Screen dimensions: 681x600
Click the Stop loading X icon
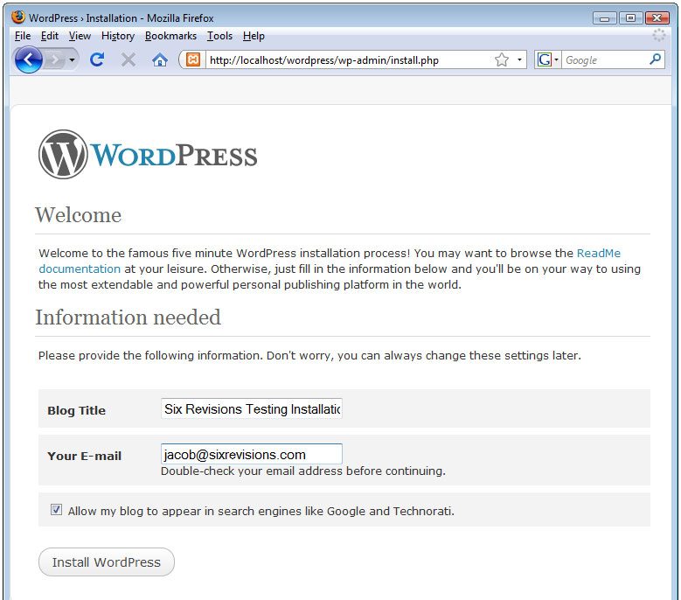tap(129, 59)
